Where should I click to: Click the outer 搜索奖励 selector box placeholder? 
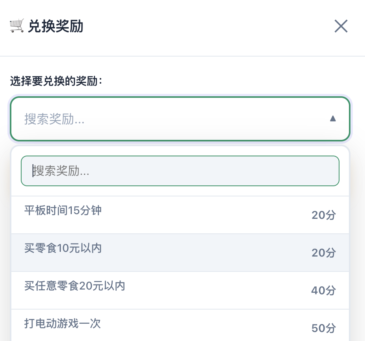click(55, 119)
